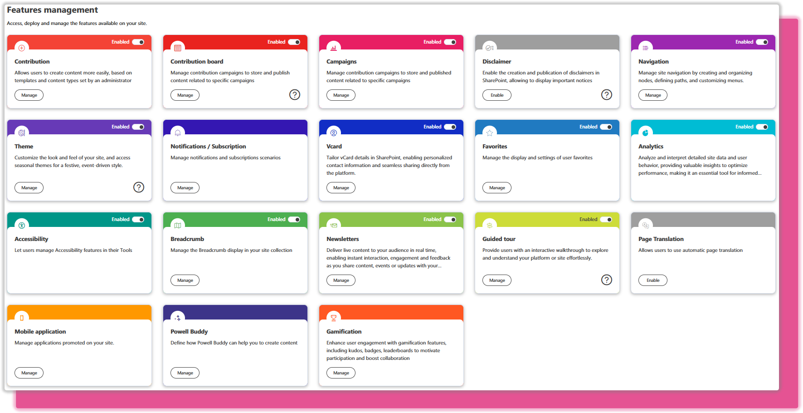Click the Gamification card title
The width and height of the screenshot is (803, 413).
tap(344, 331)
